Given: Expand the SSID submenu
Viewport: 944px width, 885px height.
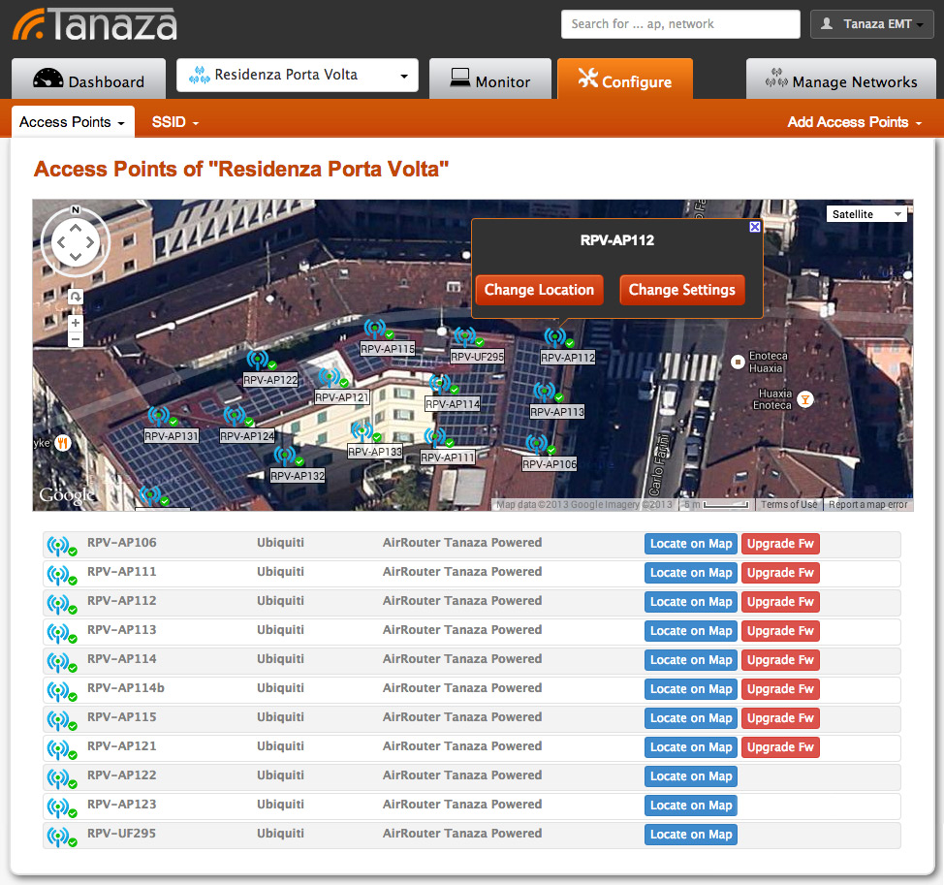Looking at the screenshot, I should coord(175,122).
